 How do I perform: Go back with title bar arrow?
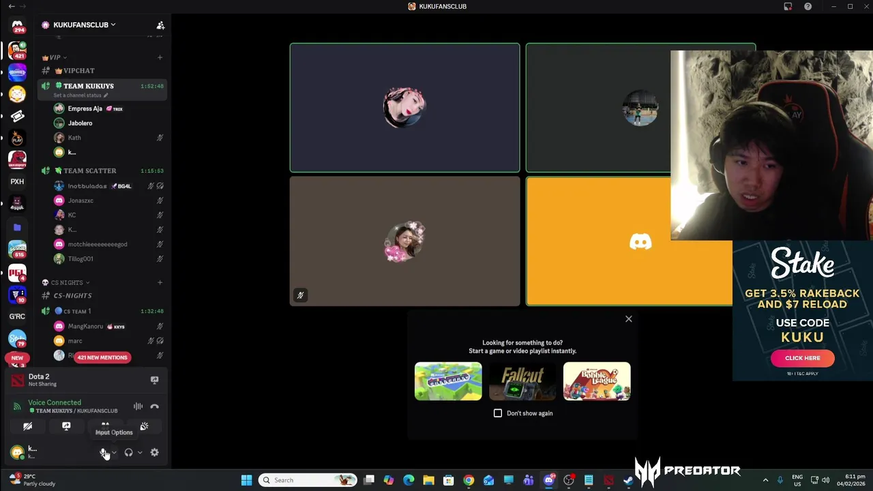click(11, 6)
